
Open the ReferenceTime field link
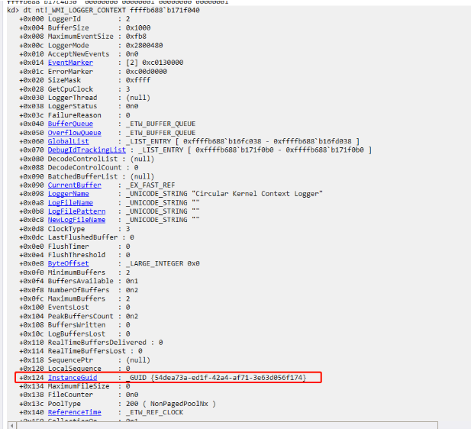(75, 412)
